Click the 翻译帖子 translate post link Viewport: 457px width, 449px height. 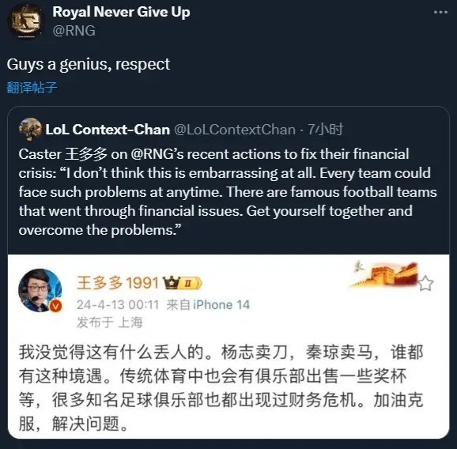point(32,88)
